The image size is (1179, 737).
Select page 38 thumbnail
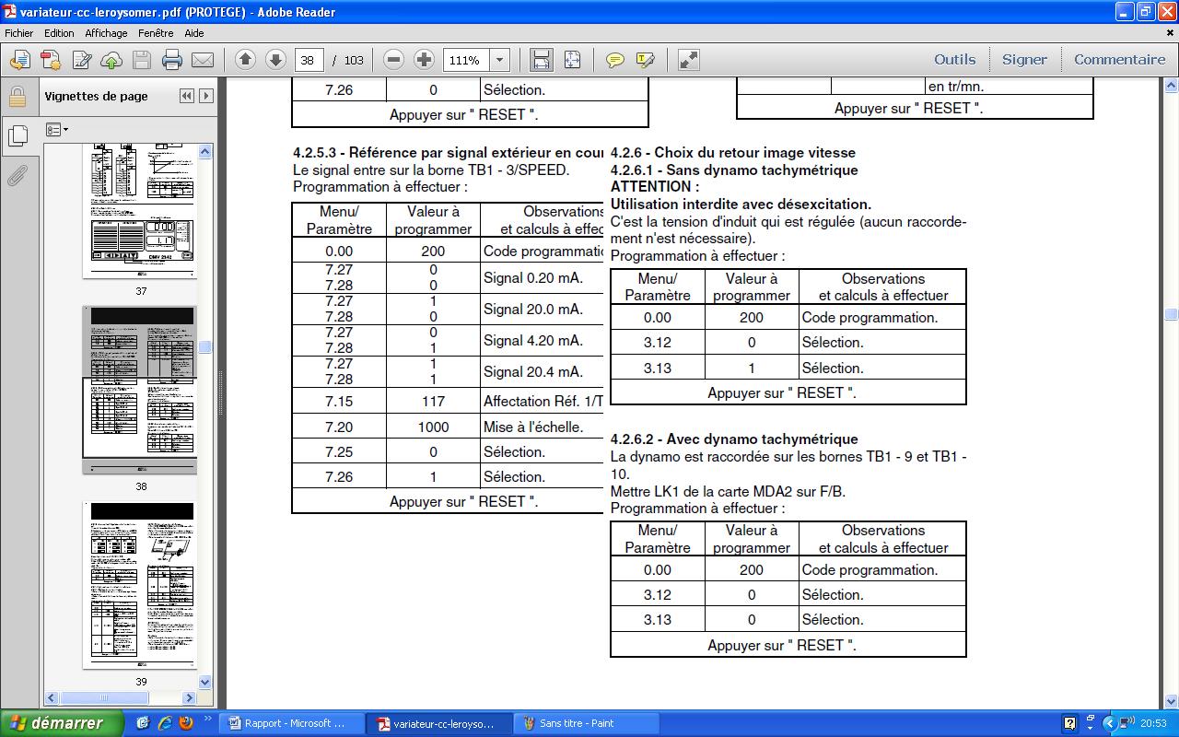(140, 390)
